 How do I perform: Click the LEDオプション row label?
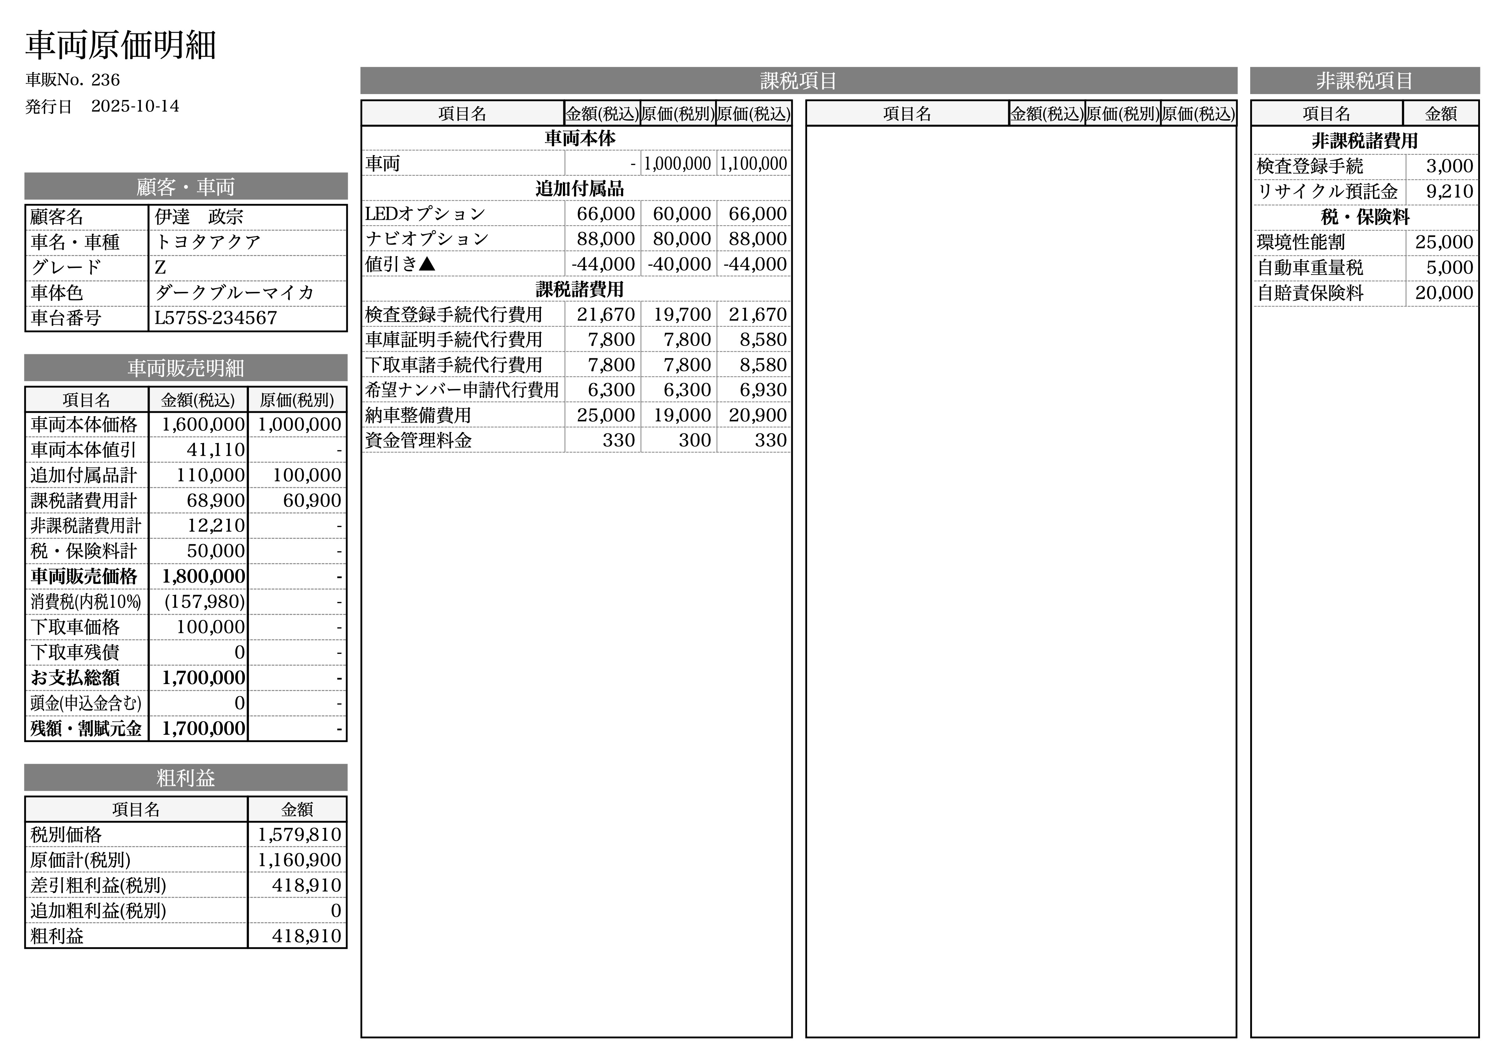tap(425, 214)
